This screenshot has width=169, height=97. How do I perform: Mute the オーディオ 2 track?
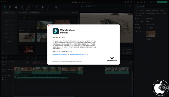pyautogui.click(x=9, y=80)
